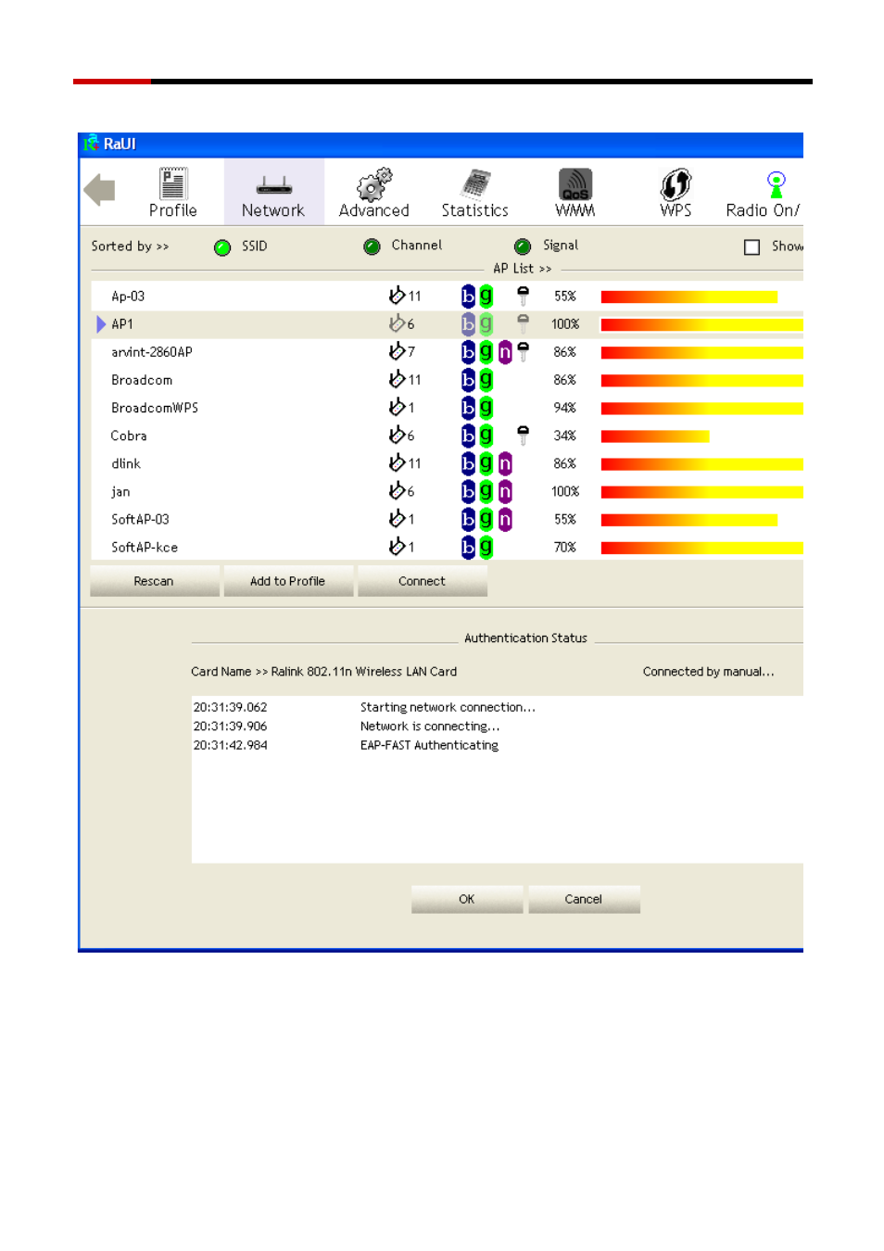Click the RaUI title bar icon
Viewport: 884px width, 1251px height.
[x=91, y=144]
